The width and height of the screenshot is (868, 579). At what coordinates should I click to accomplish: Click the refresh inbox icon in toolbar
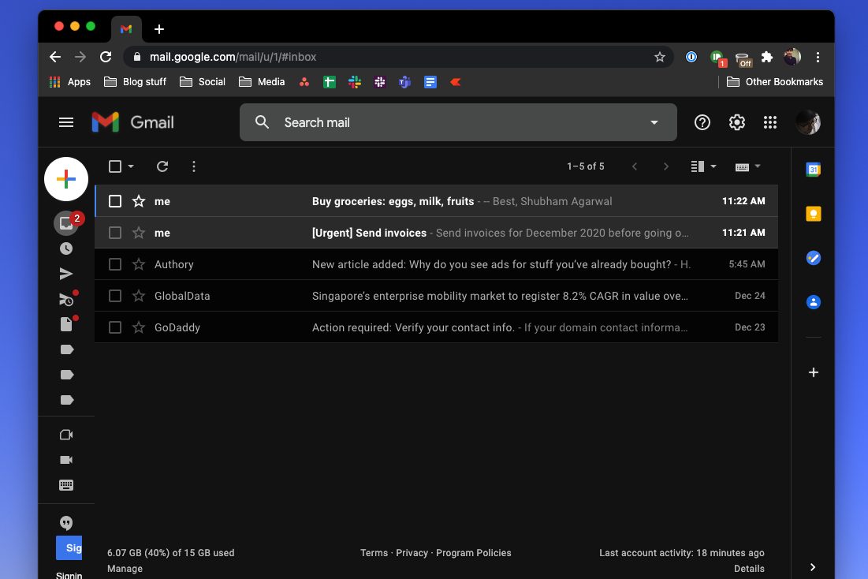(x=162, y=166)
